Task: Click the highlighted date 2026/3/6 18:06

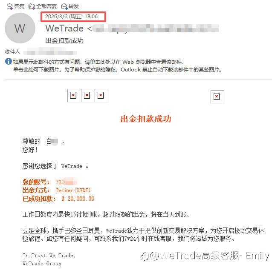Action: (x=71, y=17)
